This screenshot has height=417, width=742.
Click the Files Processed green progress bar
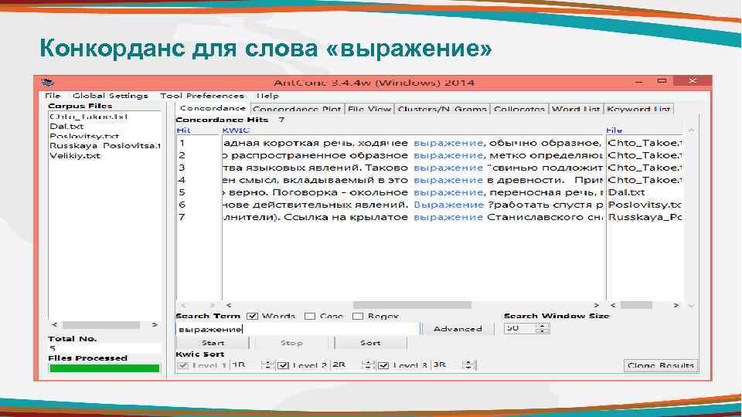point(104,368)
